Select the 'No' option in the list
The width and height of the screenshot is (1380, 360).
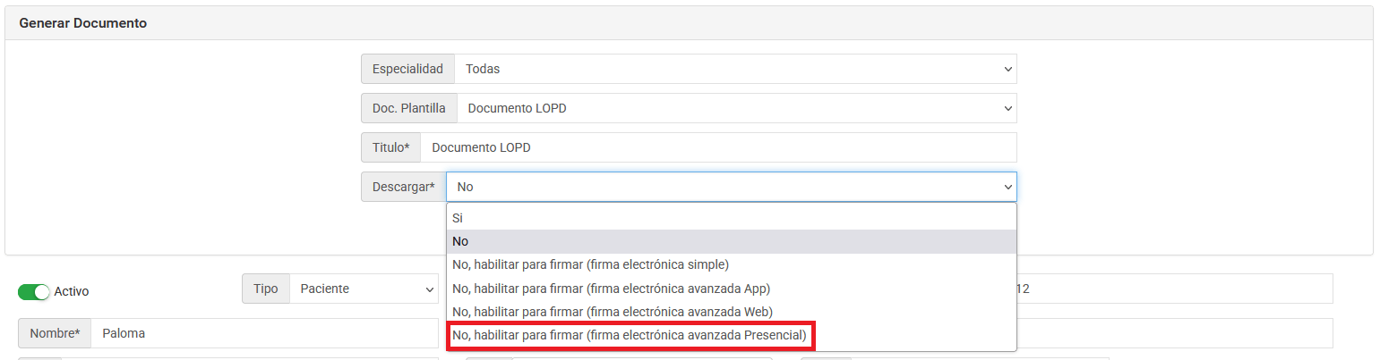pyautogui.click(x=731, y=241)
